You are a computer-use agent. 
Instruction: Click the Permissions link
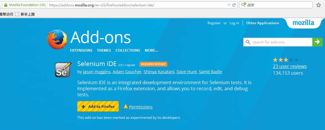pyautogui.click(x=141, y=107)
